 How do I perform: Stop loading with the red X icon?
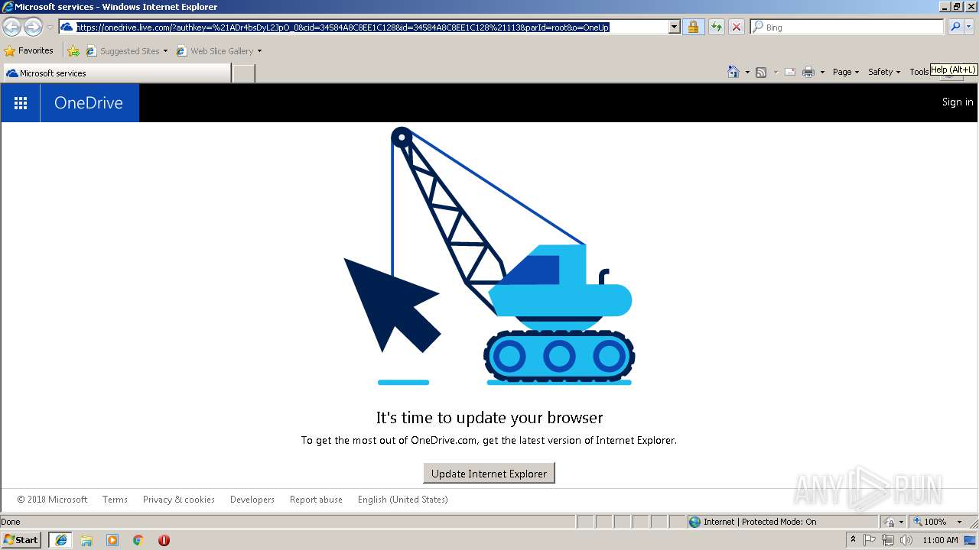736,27
